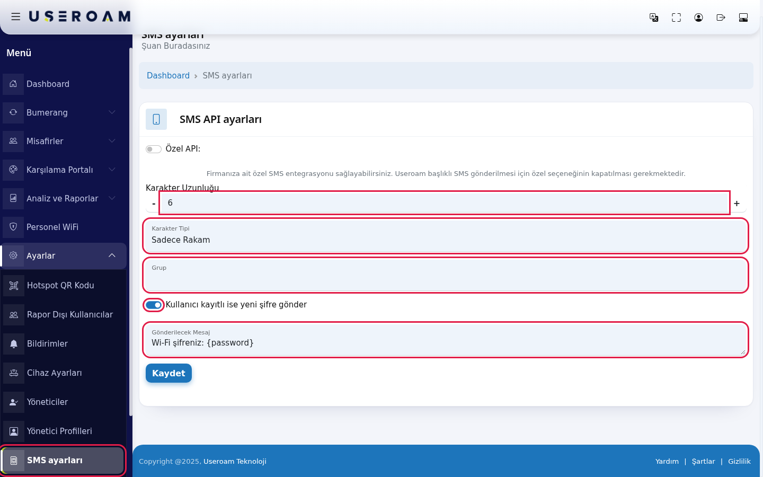
Task: Open the user profile icon
Action: click(x=698, y=17)
